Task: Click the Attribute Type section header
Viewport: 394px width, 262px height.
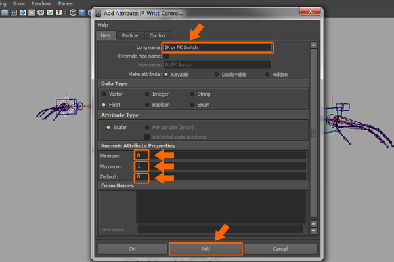Action: coord(204,115)
